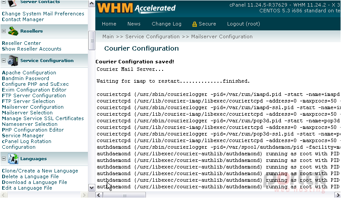Open FTP Server Configuration link
Screen dimensions: 341x198
click(x=34, y=95)
